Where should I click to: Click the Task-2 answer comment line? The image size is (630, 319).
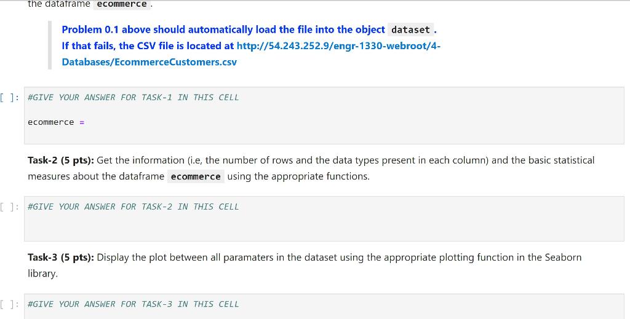pyautogui.click(x=133, y=207)
